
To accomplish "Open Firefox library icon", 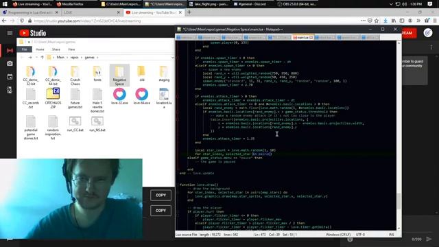I will (394, 21).
